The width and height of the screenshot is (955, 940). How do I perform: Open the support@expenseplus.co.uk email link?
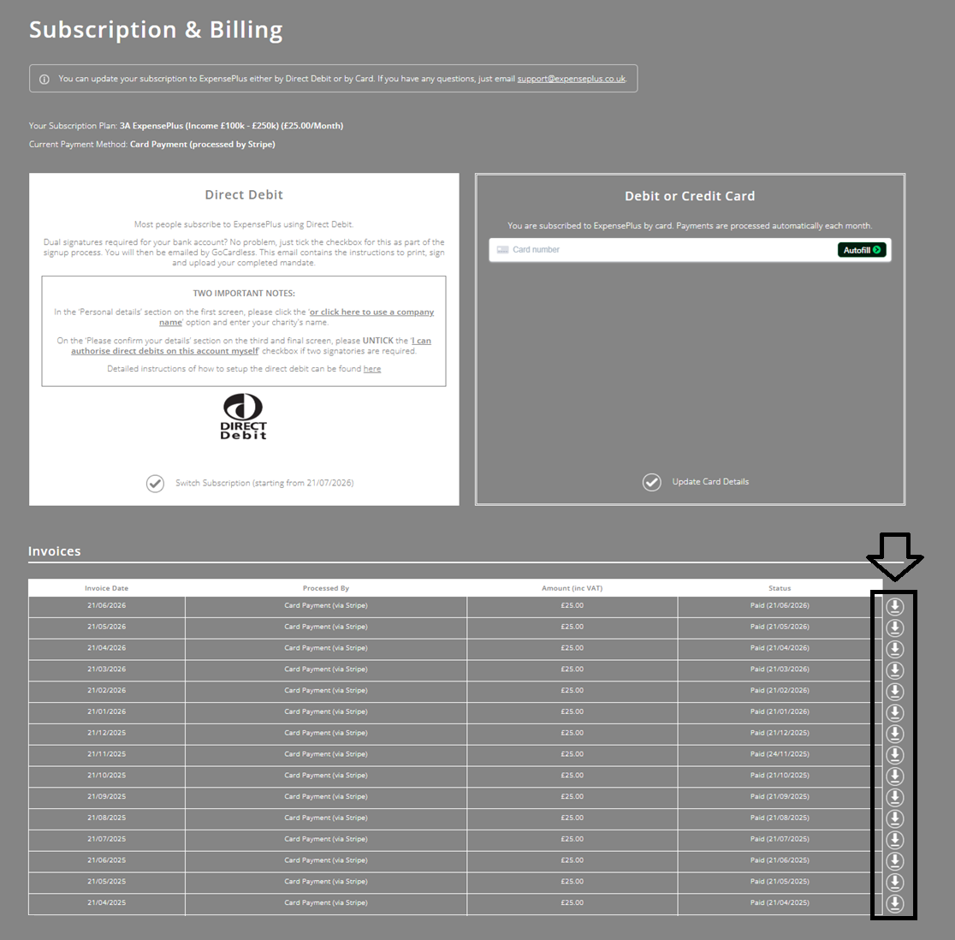click(572, 79)
